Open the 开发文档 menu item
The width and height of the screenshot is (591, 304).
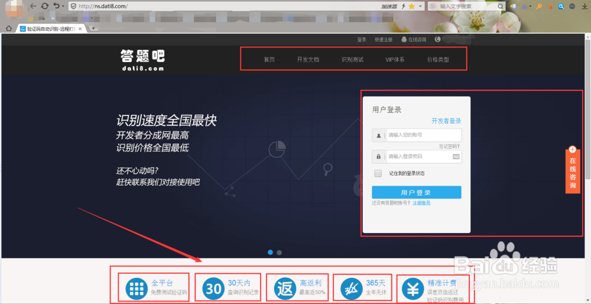point(308,59)
